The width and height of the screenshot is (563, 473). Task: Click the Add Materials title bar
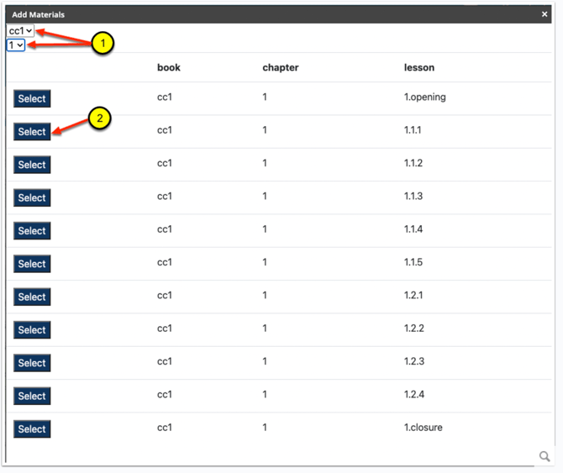coord(278,14)
